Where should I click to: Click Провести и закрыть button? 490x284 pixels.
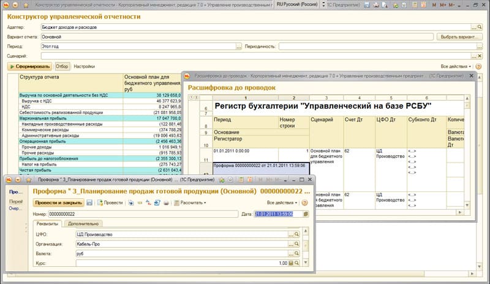click(x=58, y=202)
